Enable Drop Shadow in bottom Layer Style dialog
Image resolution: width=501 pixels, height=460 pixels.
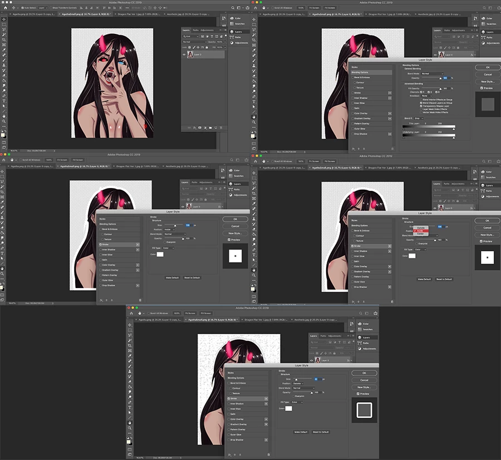(229, 440)
